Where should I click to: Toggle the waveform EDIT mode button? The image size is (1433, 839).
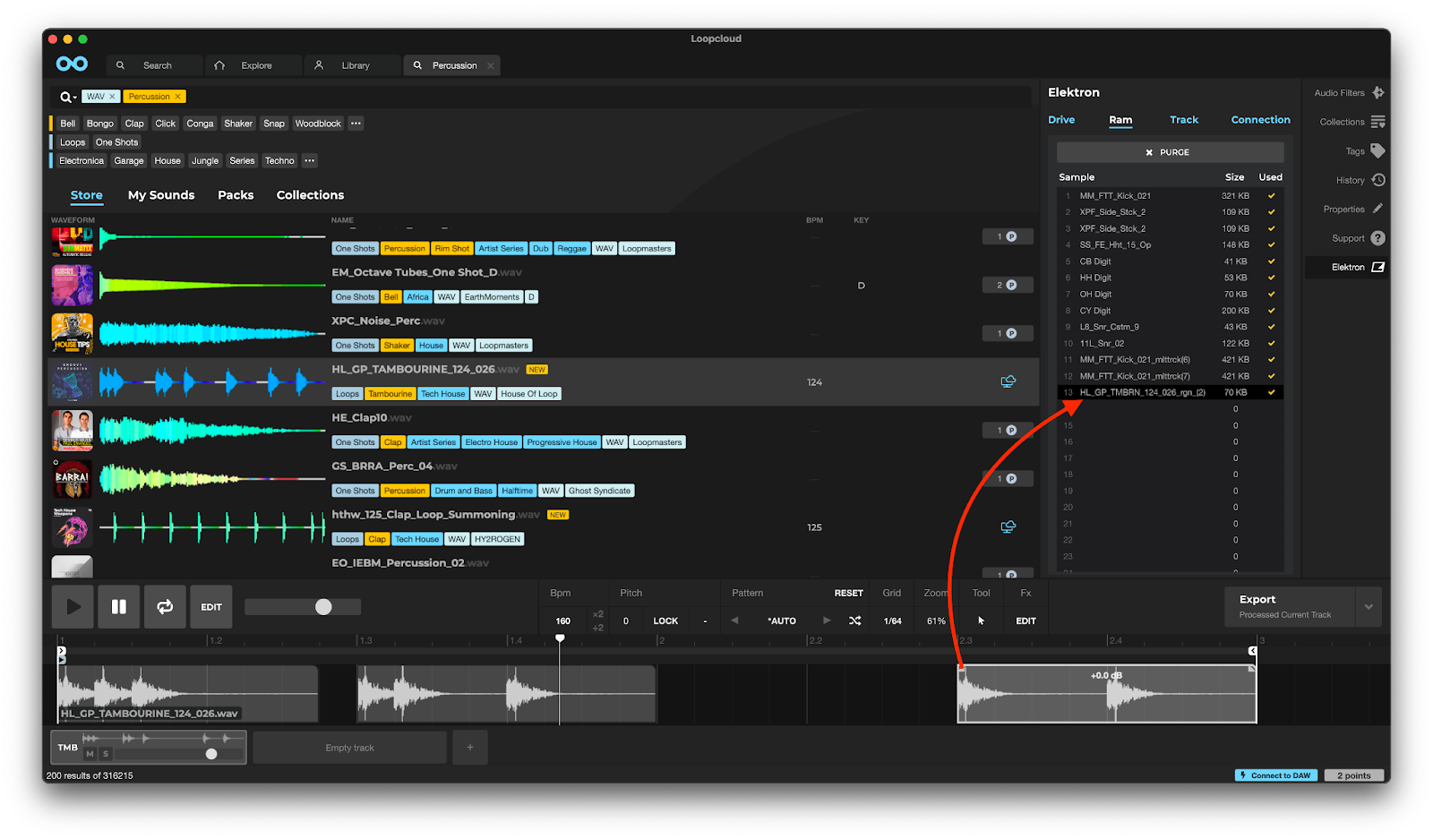(x=211, y=607)
